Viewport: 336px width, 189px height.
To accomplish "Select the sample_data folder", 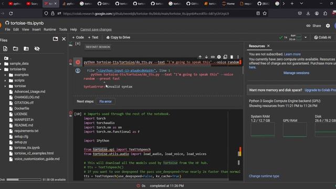I will coord(19,64).
